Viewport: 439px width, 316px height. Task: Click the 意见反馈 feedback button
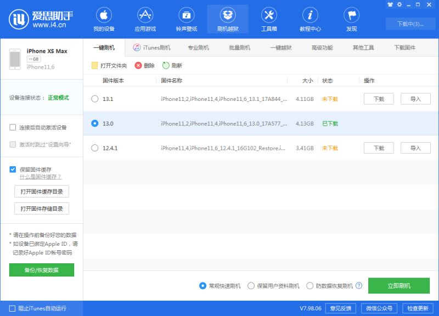pyautogui.click(x=340, y=308)
